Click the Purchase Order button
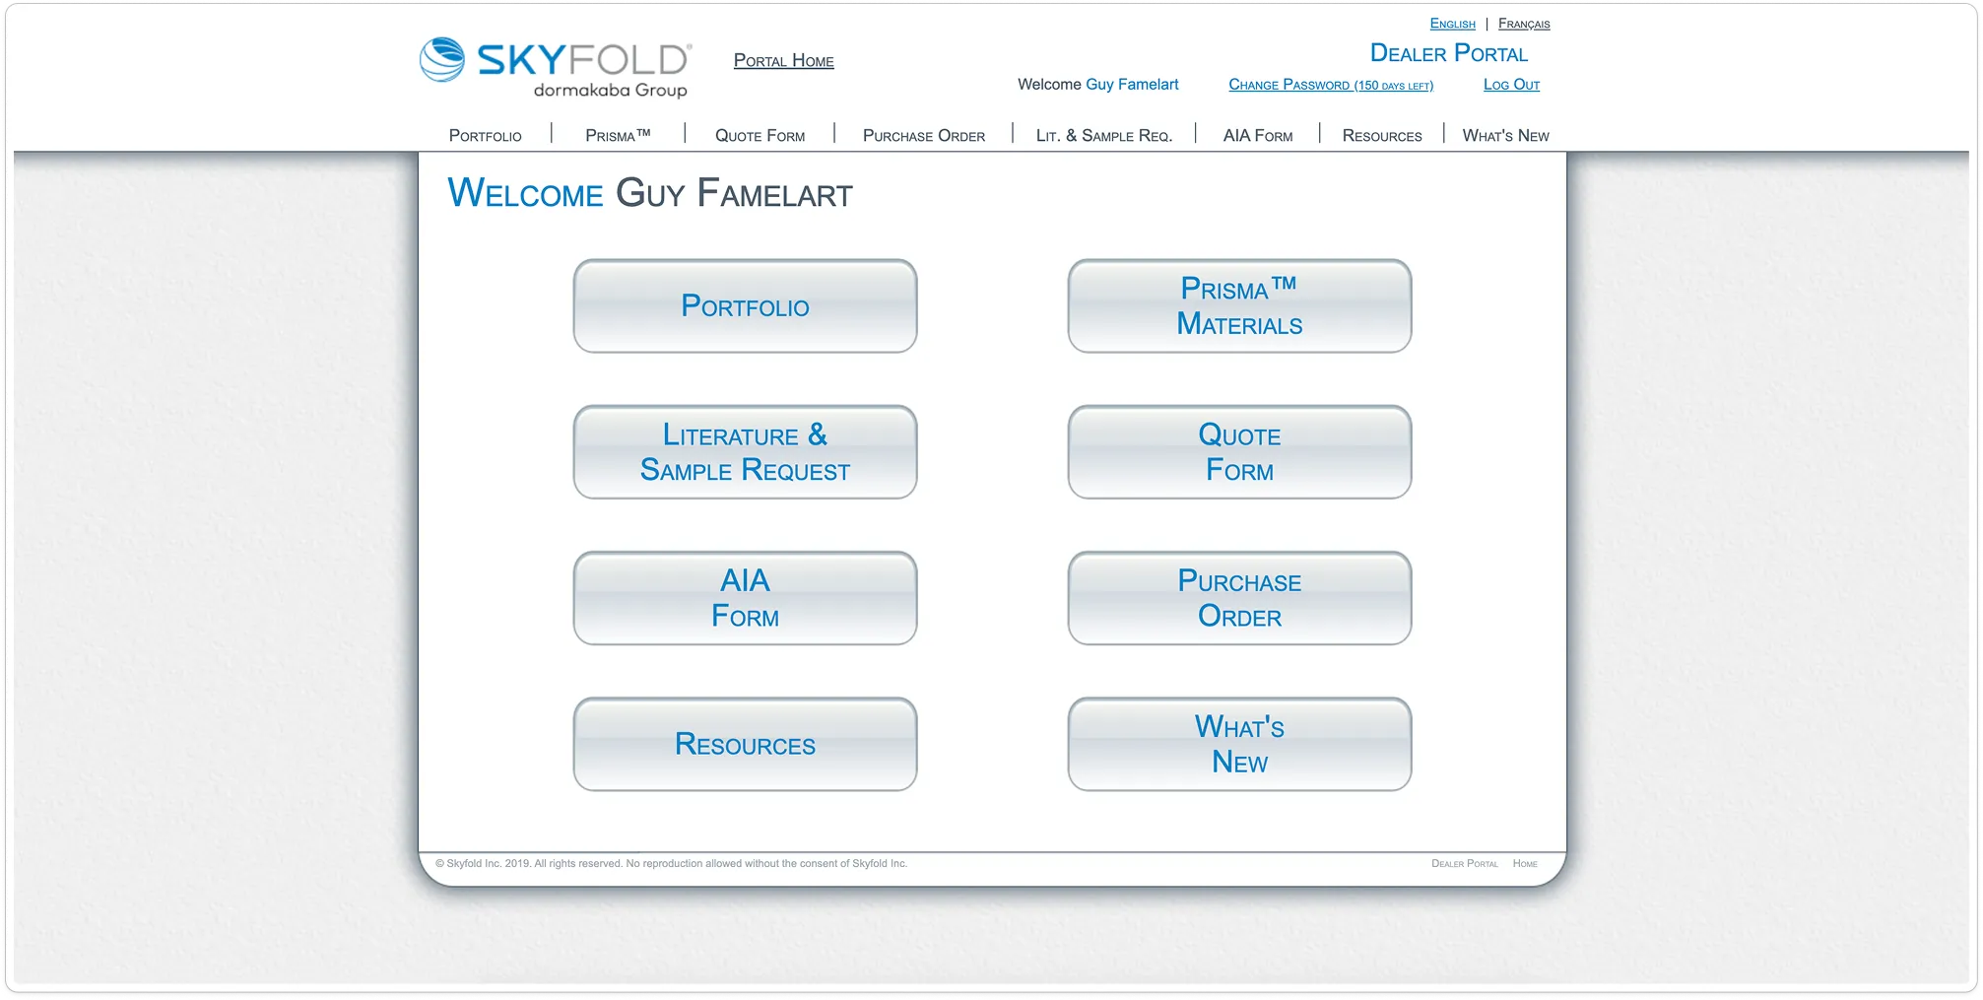 click(1238, 597)
